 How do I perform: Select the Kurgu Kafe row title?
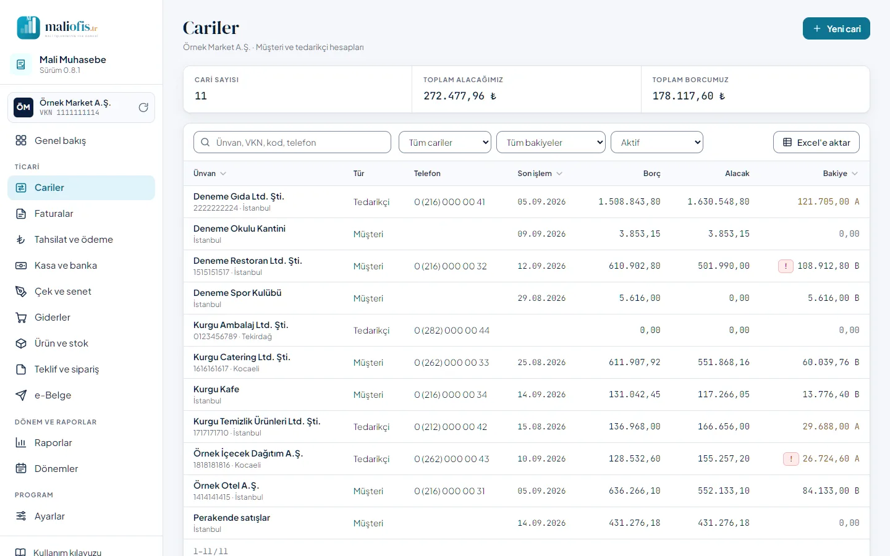216,389
